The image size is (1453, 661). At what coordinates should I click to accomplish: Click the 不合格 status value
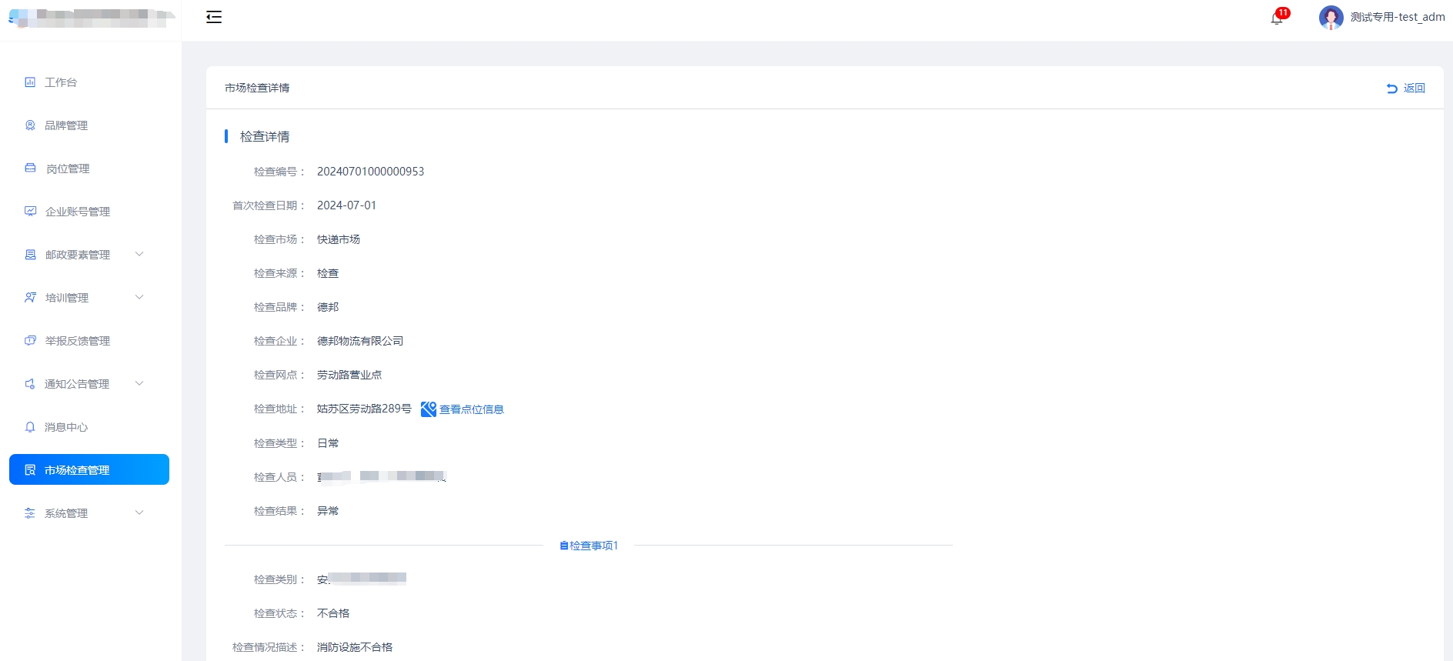(x=333, y=613)
